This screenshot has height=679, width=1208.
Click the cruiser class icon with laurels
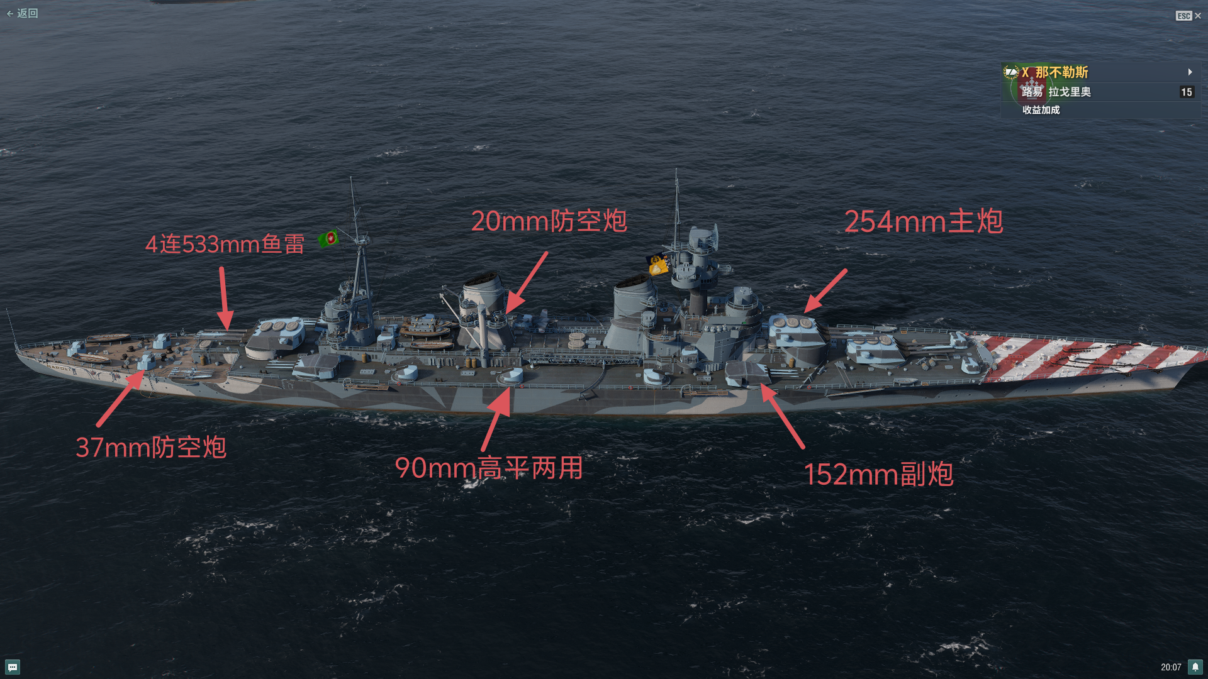1011,72
